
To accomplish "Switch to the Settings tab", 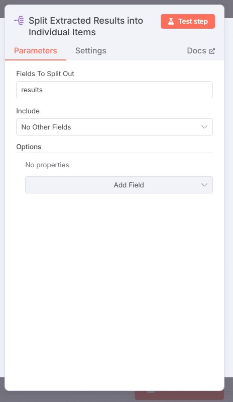I will [91, 51].
